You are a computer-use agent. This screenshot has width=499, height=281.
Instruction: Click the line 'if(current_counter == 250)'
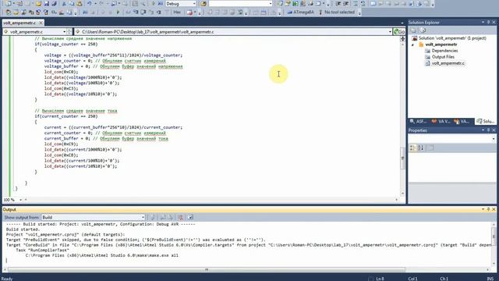tap(66, 116)
